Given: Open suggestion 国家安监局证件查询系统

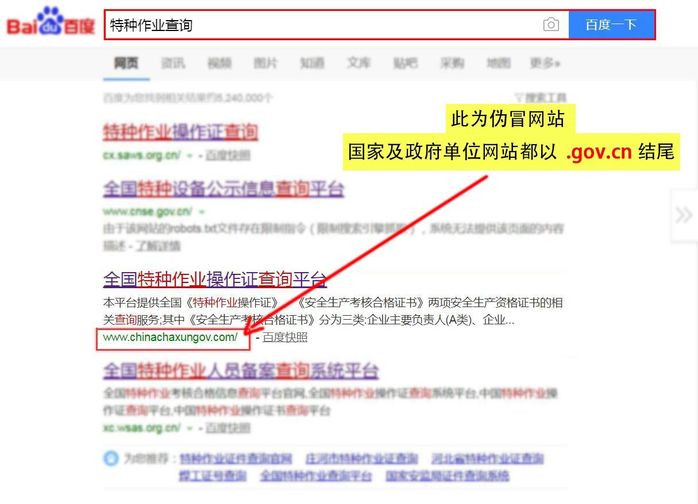Looking at the screenshot, I should 448,476.
